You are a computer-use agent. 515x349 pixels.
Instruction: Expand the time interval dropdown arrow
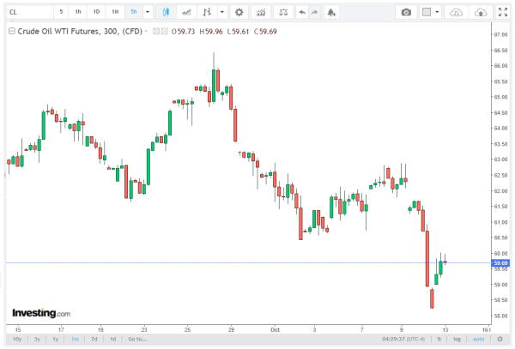point(148,13)
